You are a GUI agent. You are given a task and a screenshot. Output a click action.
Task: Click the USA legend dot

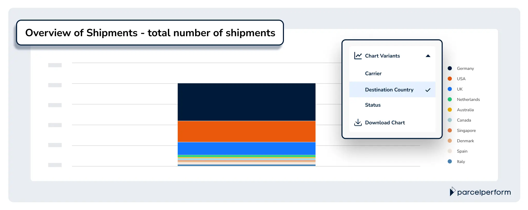(450, 79)
